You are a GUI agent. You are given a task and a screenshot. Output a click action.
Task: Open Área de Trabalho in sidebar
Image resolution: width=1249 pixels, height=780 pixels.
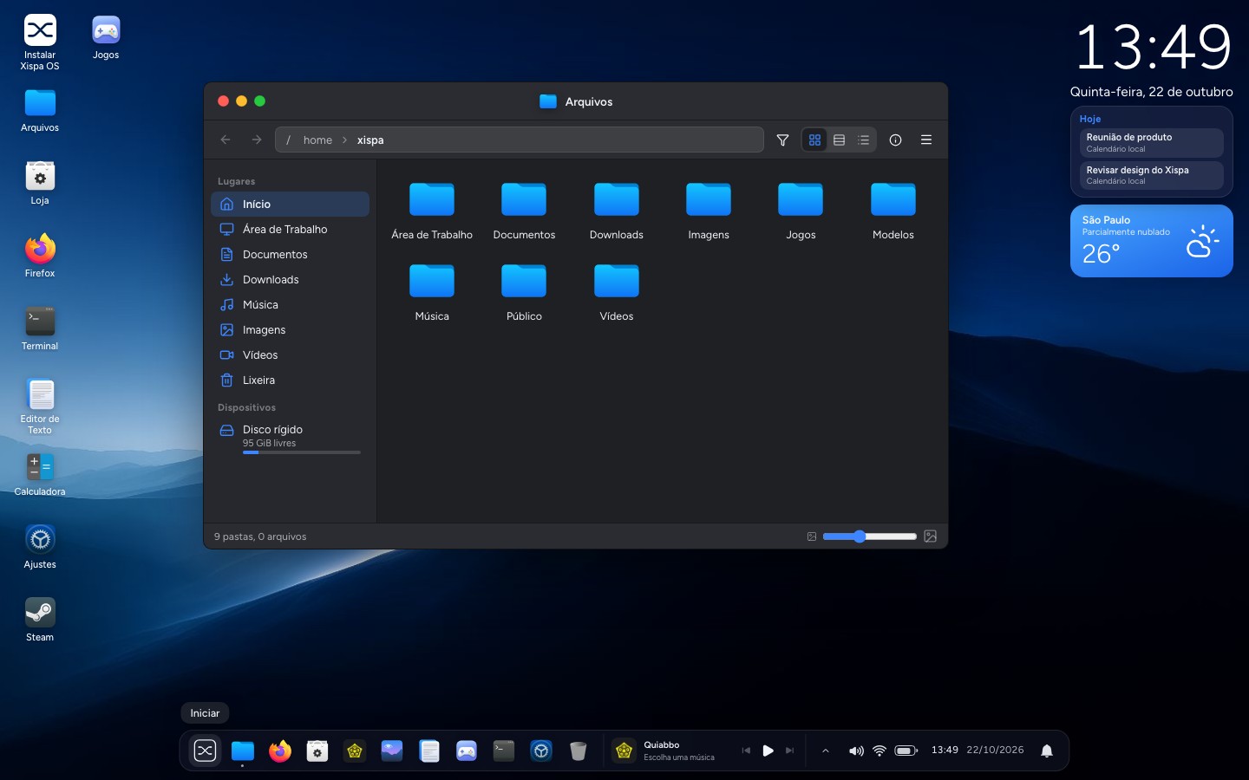(x=290, y=229)
